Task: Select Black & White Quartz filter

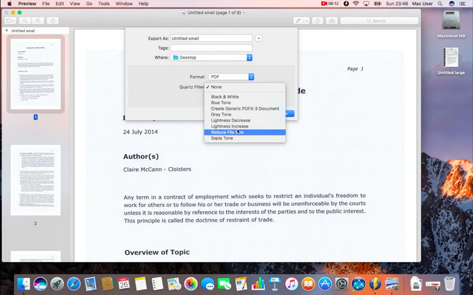Action: click(x=224, y=96)
